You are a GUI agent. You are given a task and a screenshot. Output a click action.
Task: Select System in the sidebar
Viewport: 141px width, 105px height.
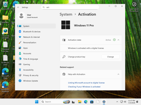tap(36, 26)
